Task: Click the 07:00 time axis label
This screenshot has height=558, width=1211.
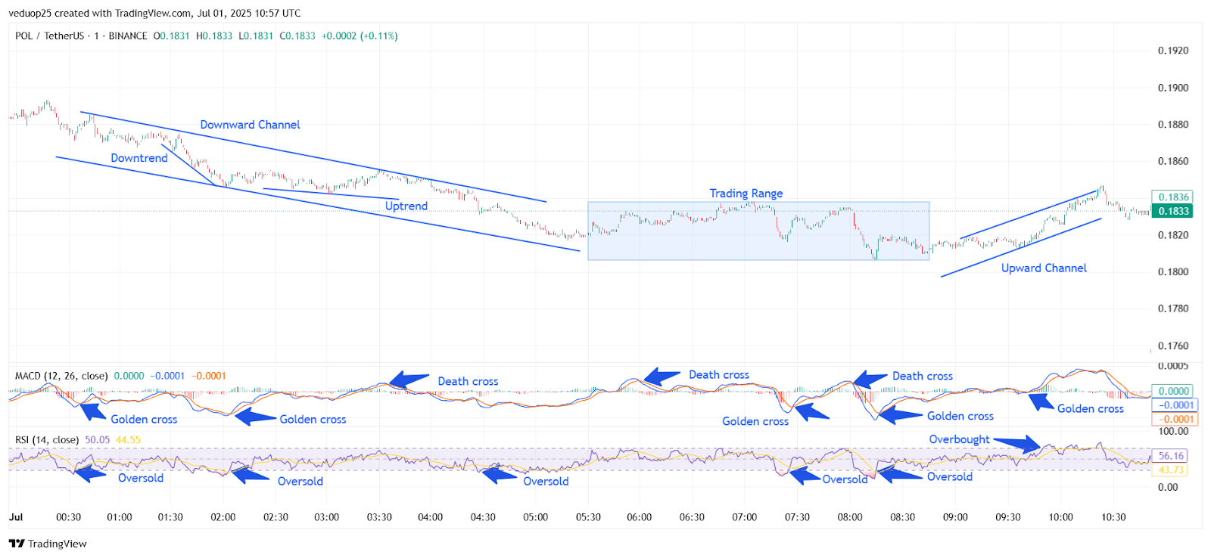Action: tap(744, 517)
